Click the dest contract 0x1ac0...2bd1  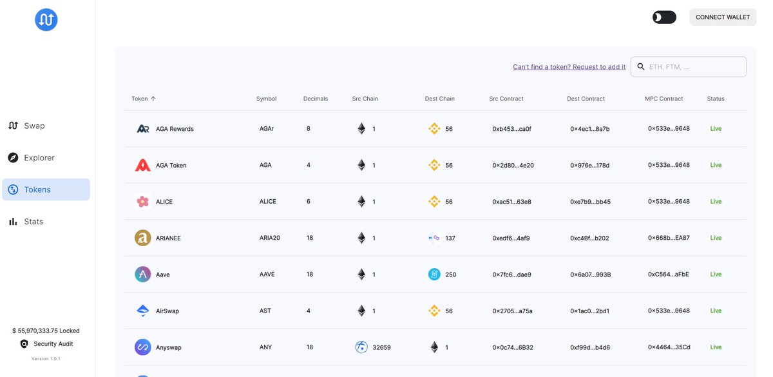point(589,311)
